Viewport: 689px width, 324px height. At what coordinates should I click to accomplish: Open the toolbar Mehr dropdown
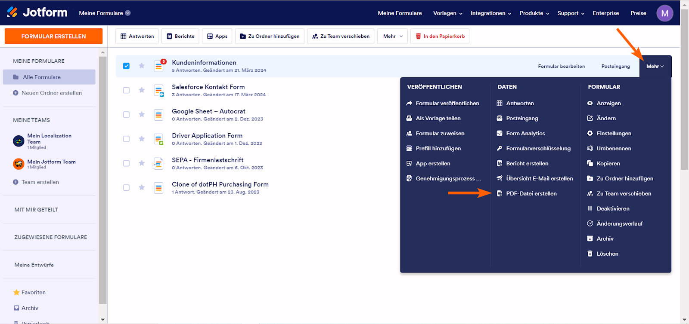click(x=393, y=36)
